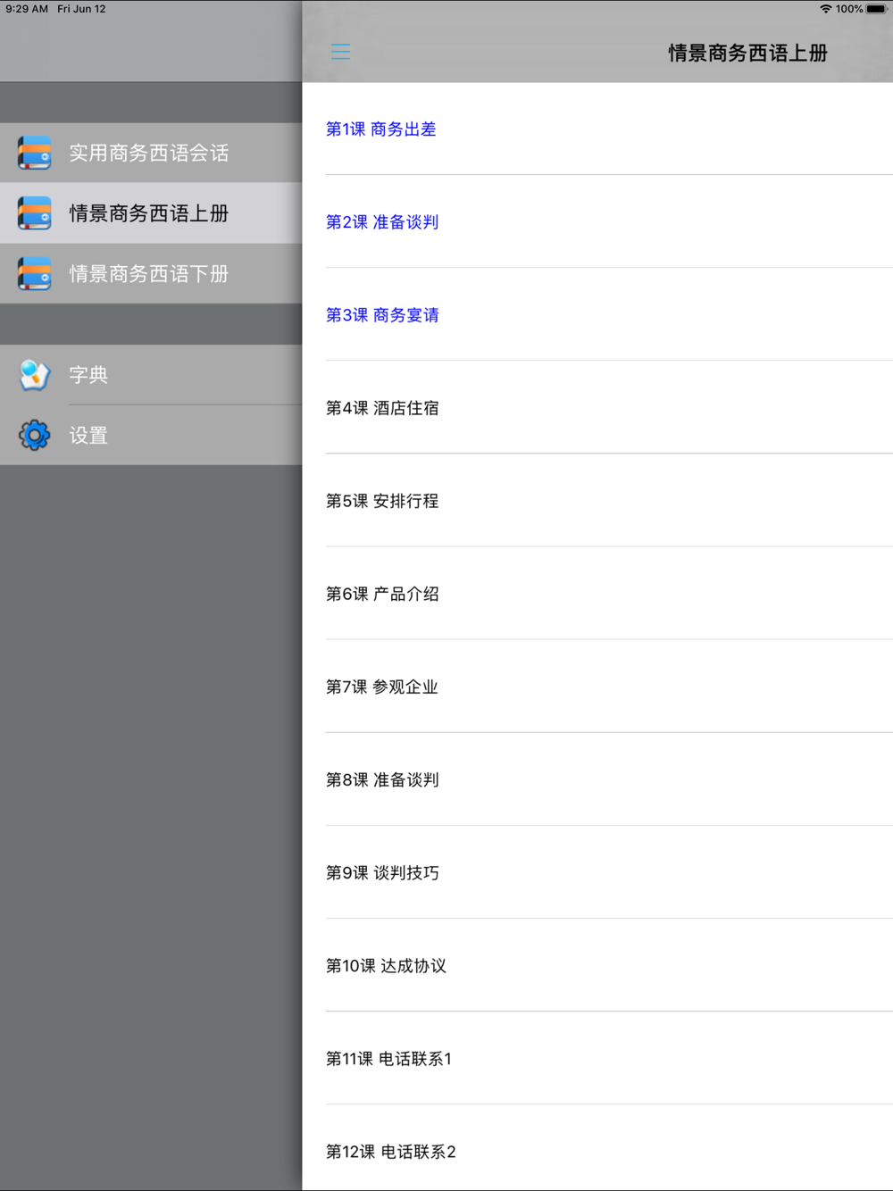Open 设置 from the sidebar
This screenshot has width=893, height=1191.
coord(89,436)
